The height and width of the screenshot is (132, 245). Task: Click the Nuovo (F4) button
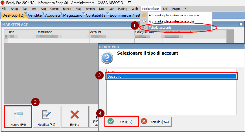[x=18, y=117]
